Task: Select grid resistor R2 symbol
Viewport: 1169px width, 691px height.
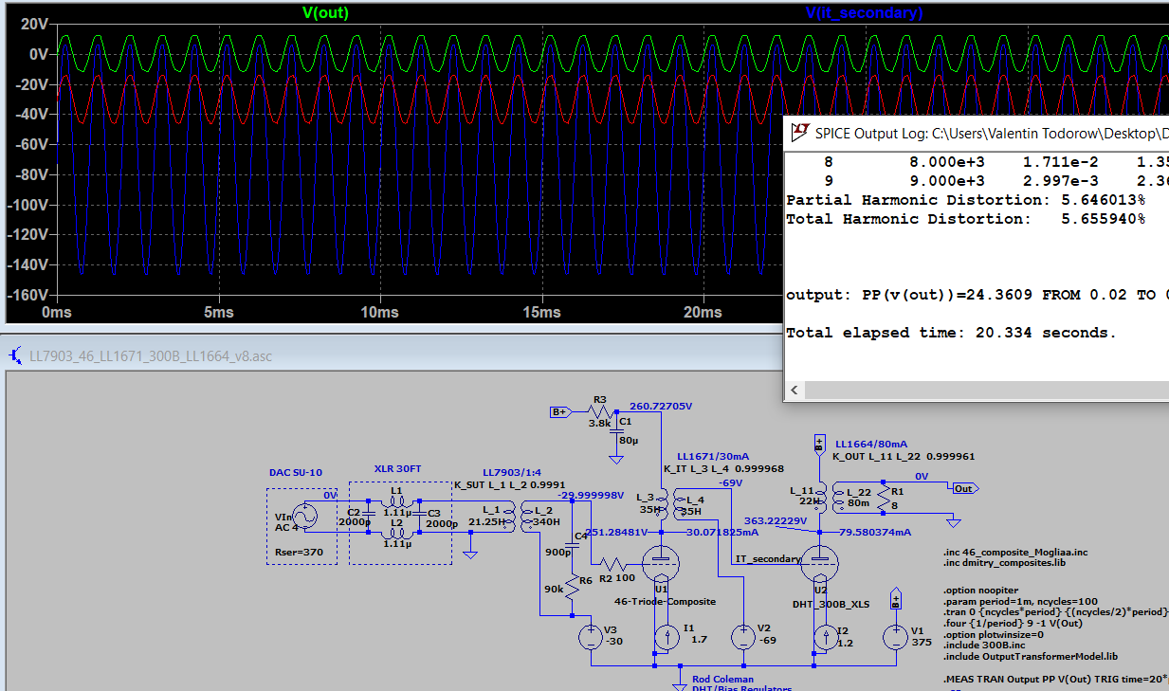Action: (612, 565)
